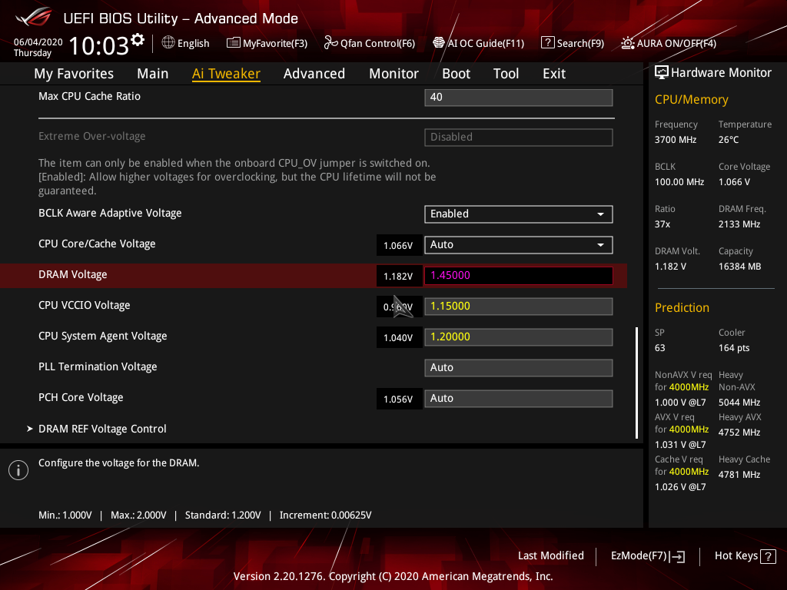The height and width of the screenshot is (590, 787).
Task: Open the Monitor tab
Action: 393,73
